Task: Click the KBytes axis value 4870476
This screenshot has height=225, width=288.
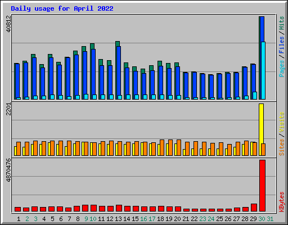Action: tap(9, 170)
